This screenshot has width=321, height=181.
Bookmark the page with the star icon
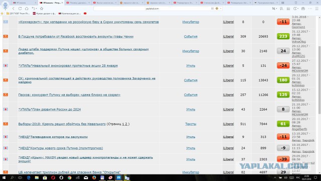(42, 9)
